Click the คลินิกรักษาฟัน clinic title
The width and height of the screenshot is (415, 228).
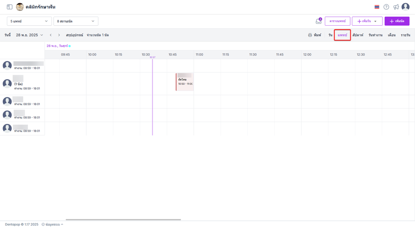(x=41, y=7)
